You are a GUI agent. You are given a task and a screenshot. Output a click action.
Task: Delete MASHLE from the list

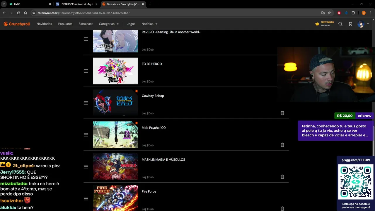click(x=282, y=177)
